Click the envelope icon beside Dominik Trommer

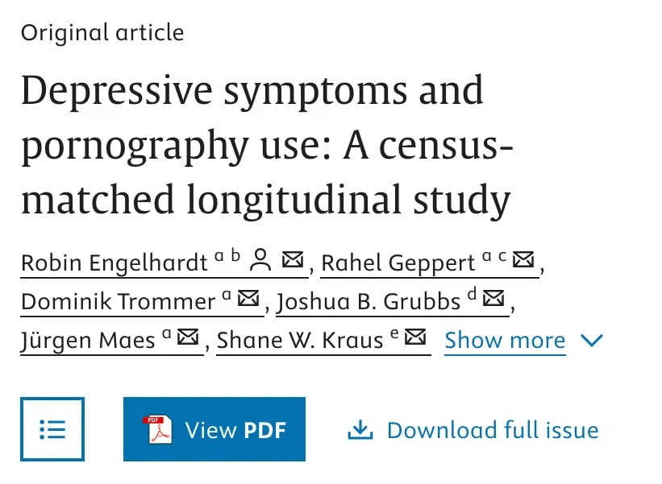pyautogui.click(x=248, y=298)
